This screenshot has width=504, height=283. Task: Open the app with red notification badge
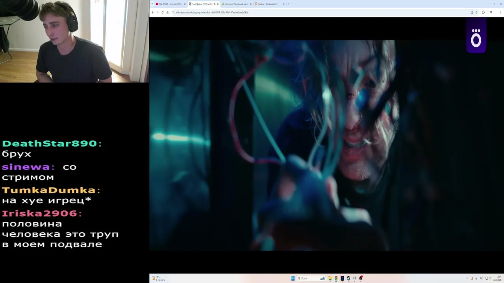[x=360, y=278]
